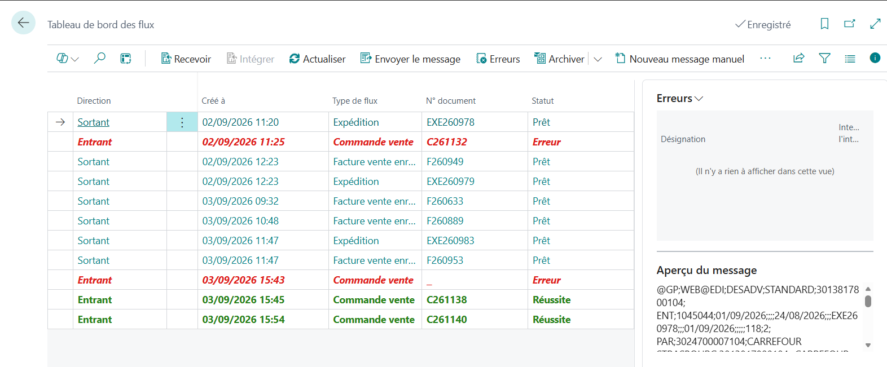Open page in new window icon
This screenshot has width=887, height=367.
850,24
